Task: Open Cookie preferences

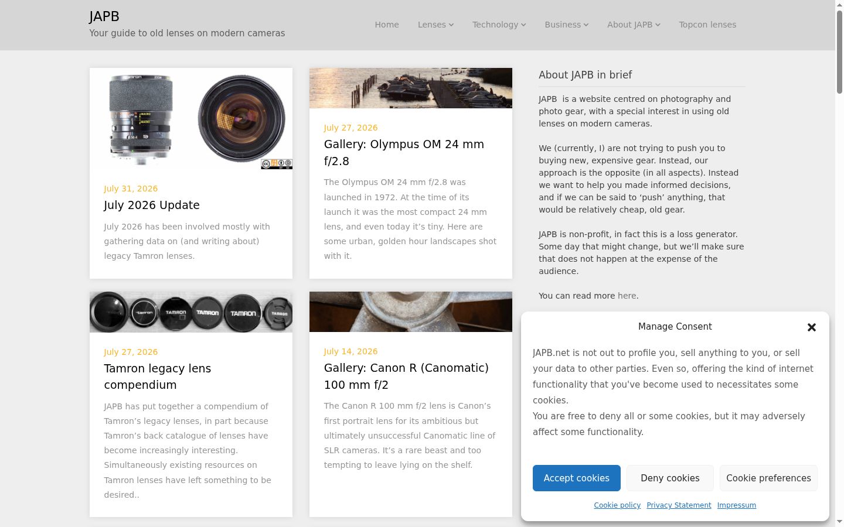Action: click(x=768, y=478)
